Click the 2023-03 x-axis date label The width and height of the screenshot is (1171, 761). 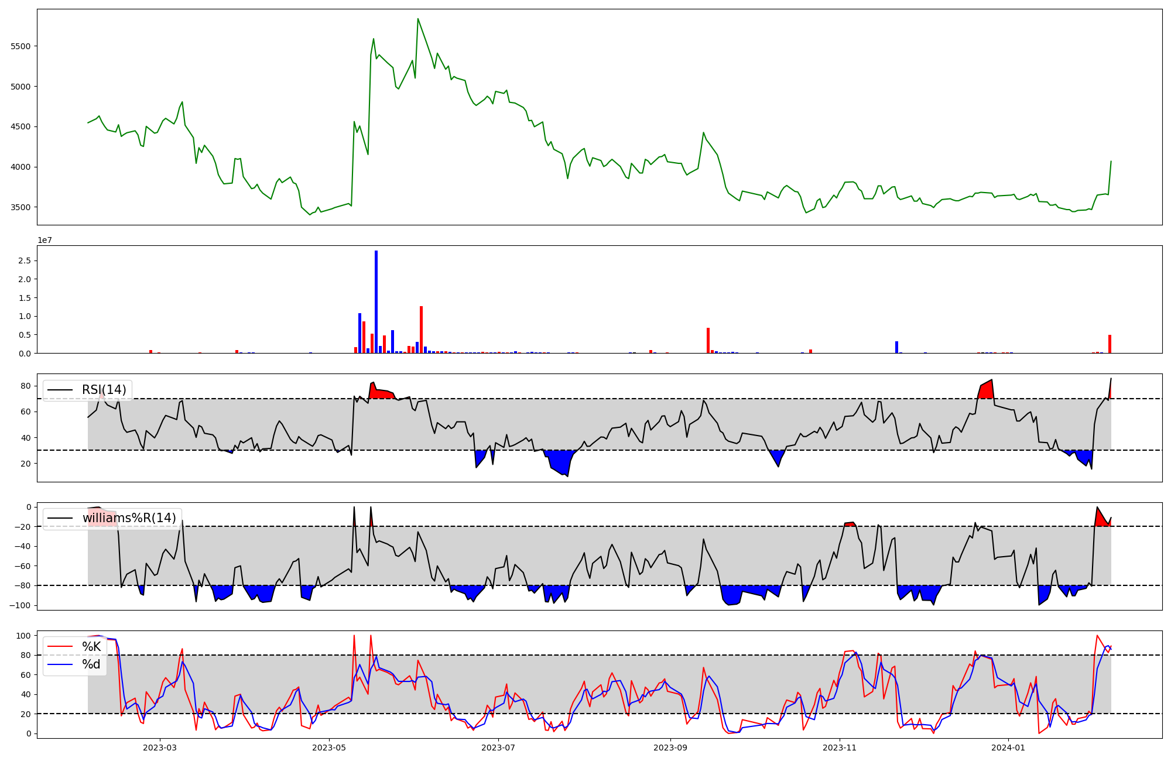[160, 748]
